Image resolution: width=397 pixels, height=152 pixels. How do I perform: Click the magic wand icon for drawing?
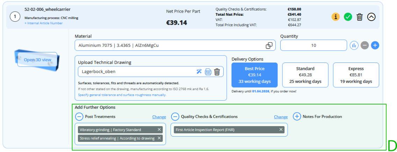(x=199, y=72)
